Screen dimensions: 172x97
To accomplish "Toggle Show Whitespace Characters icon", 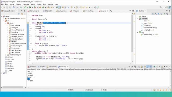I will 68,7.
